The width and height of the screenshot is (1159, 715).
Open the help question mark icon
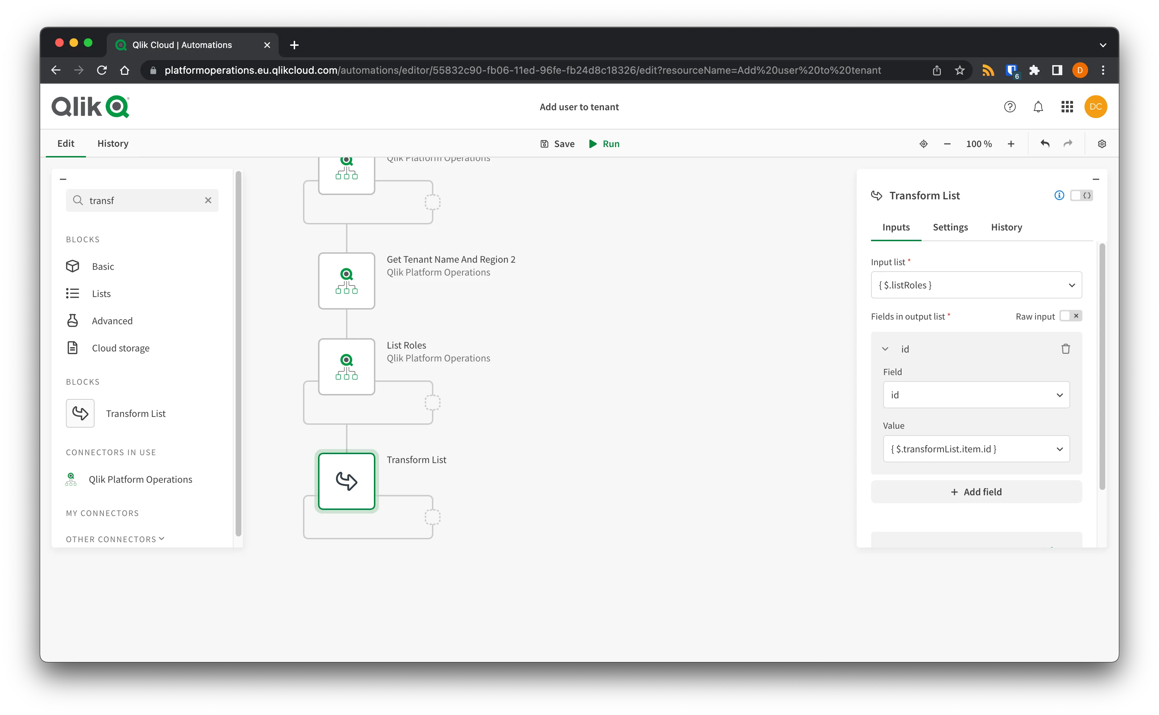(1010, 107)
